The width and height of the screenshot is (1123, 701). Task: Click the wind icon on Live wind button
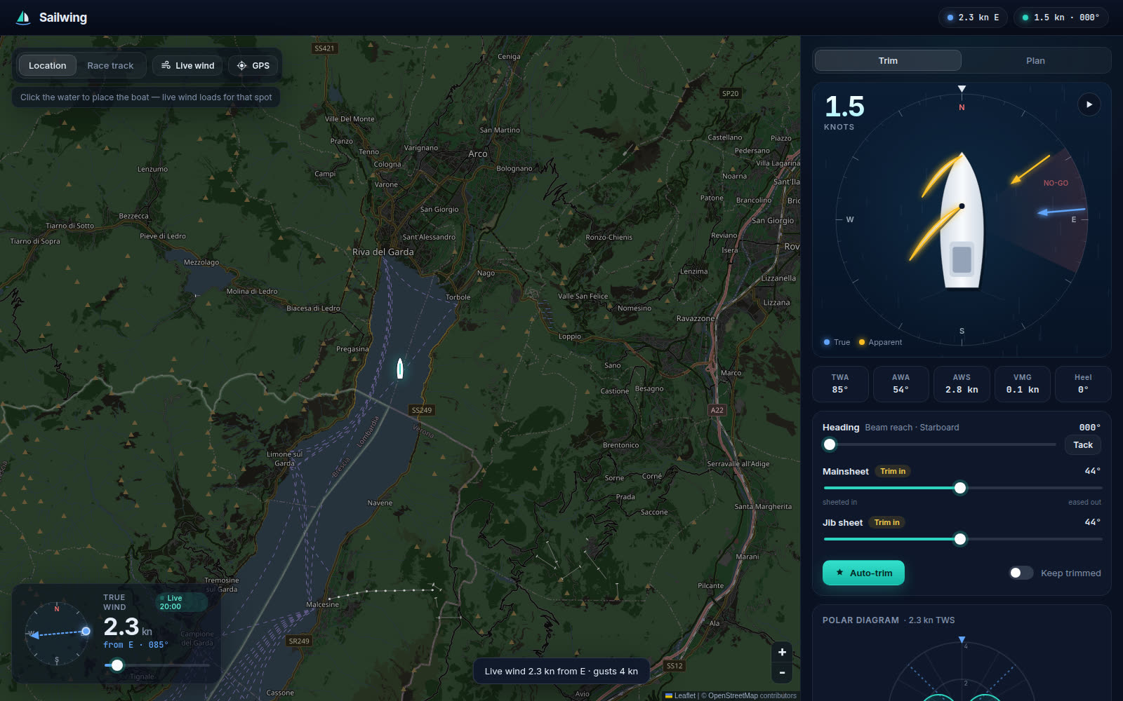click(x=166, y=65)
